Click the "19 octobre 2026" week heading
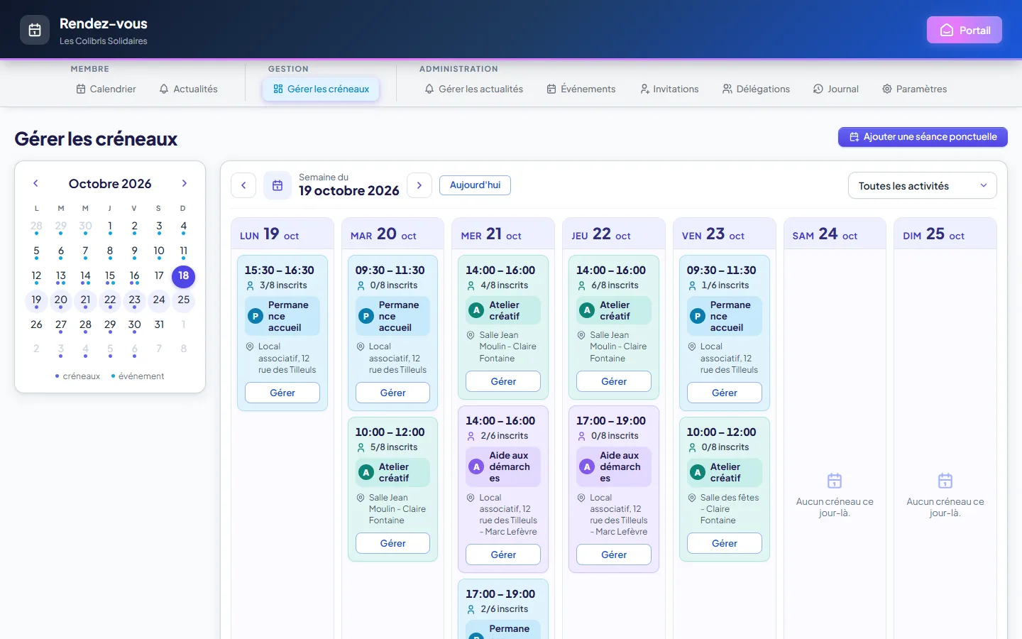1022x639 pixels. tap(349, 190)
